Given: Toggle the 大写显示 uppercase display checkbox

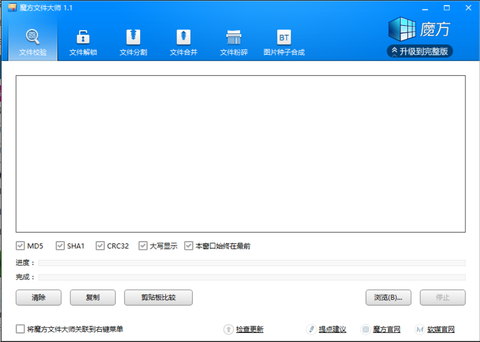Looking at the screenshot, I should point(142,246).
